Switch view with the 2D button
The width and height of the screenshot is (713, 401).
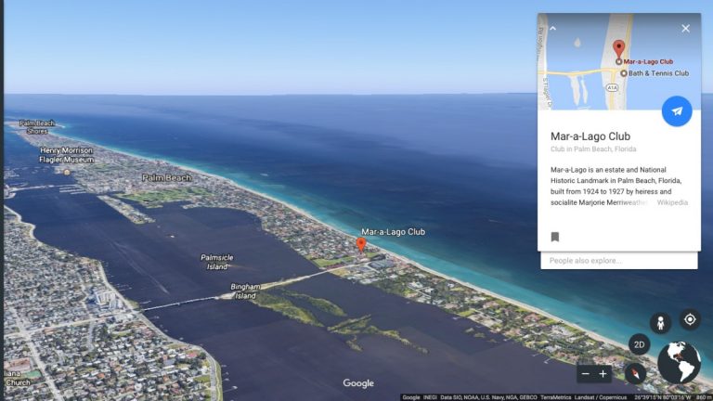639,344
